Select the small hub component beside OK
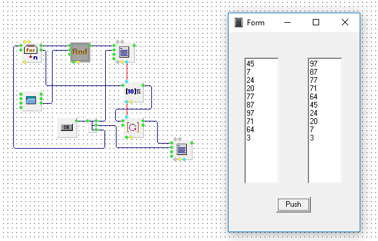Screen dimensions: 378x241 click(92, 125)
